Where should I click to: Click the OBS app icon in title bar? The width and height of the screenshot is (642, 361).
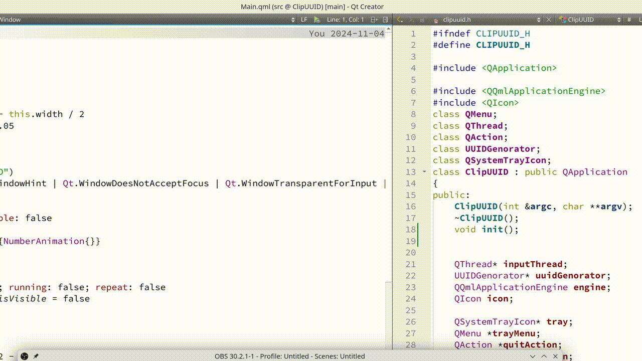coord(24,356)
